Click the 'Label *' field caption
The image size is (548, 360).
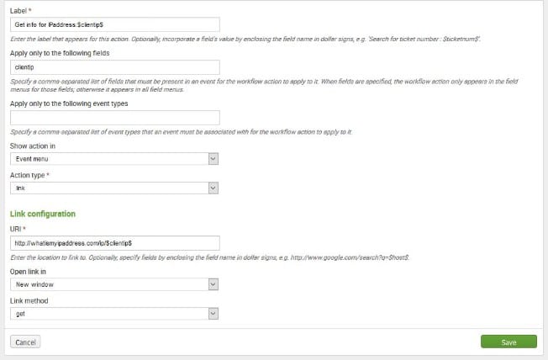[22, 10]
